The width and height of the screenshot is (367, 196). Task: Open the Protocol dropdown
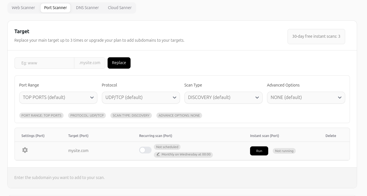(141, 98)
